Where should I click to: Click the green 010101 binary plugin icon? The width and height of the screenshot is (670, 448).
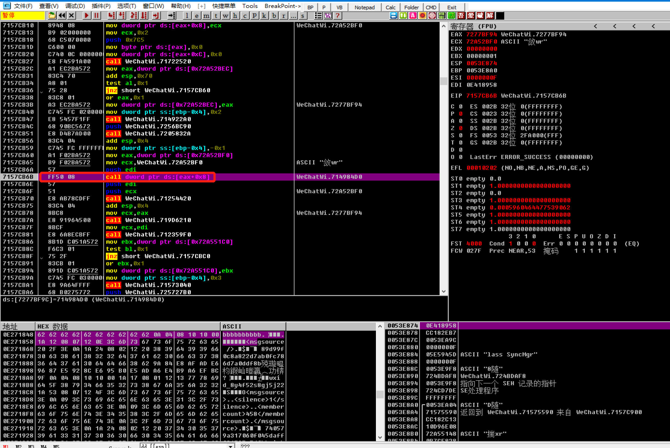(x=442, y=16)
